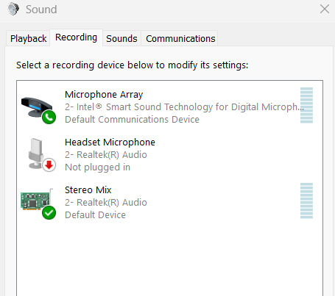Click the 'Not plugged in' status text

(x=97, y=167)
